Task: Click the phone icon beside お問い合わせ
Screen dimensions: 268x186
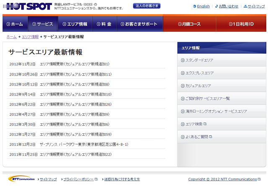Action: 216,6
